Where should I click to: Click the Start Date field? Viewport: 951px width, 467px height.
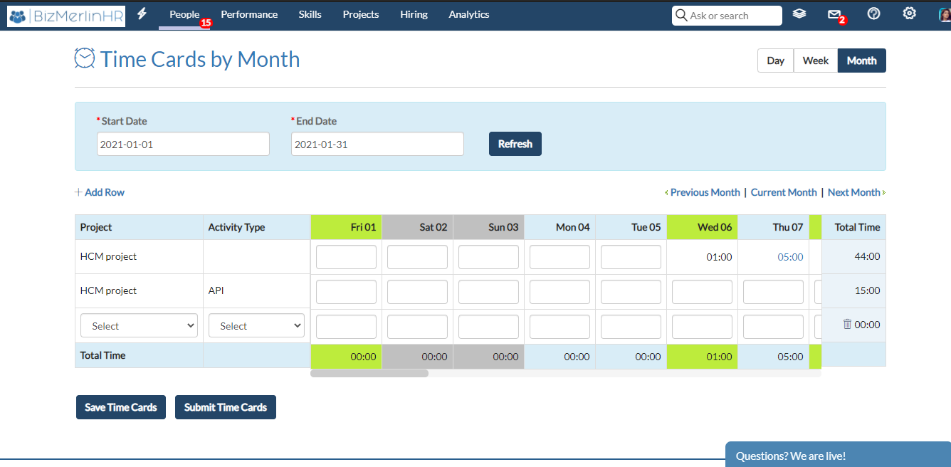tap(183, 143)
